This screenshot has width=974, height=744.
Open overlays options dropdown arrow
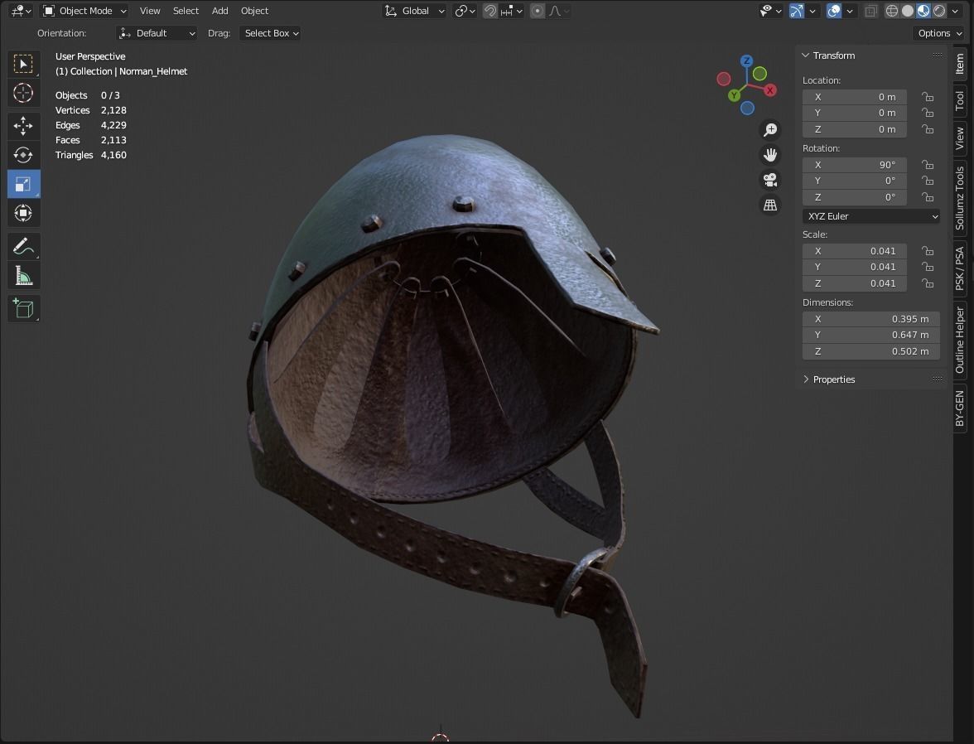tap(850, 11)
